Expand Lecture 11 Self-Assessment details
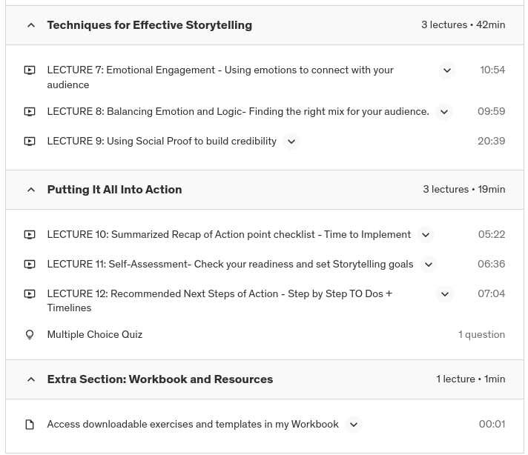This screenshot has height=455, width=528. click(x=428, y=265)
